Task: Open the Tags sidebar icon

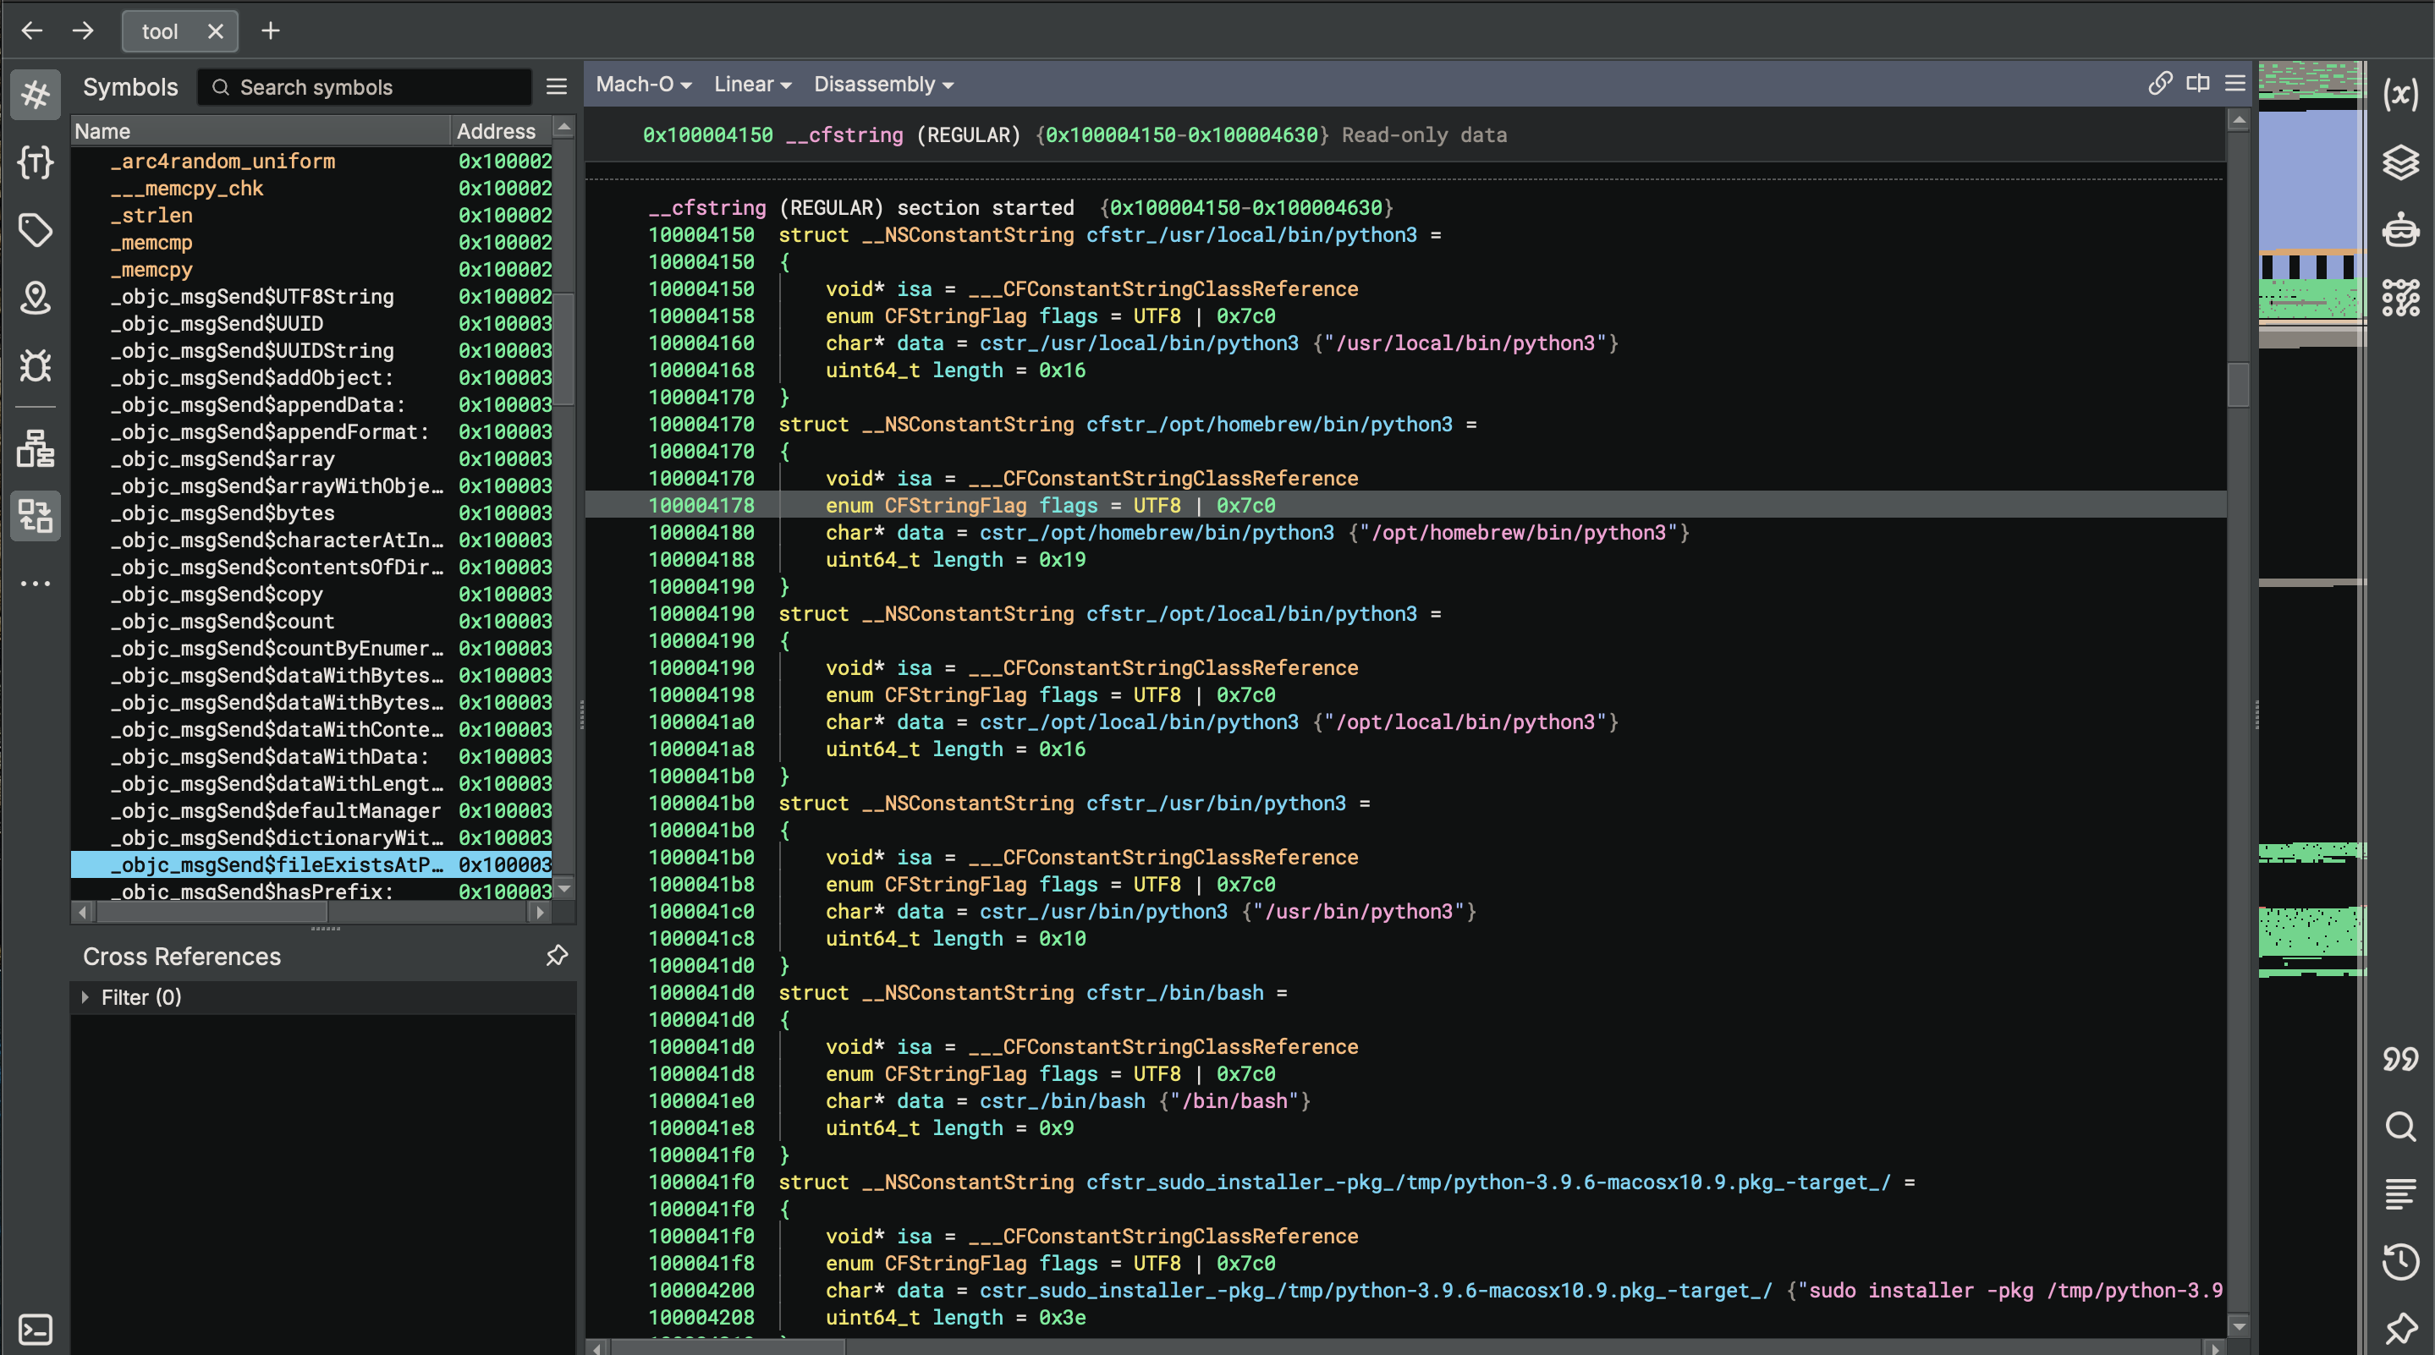Action: 35,229
